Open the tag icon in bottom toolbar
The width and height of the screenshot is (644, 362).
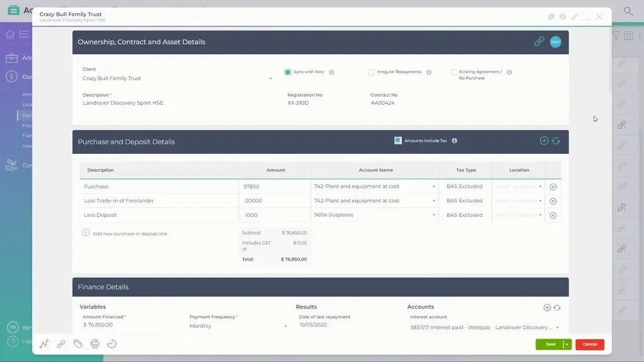[x=78, y=344]
